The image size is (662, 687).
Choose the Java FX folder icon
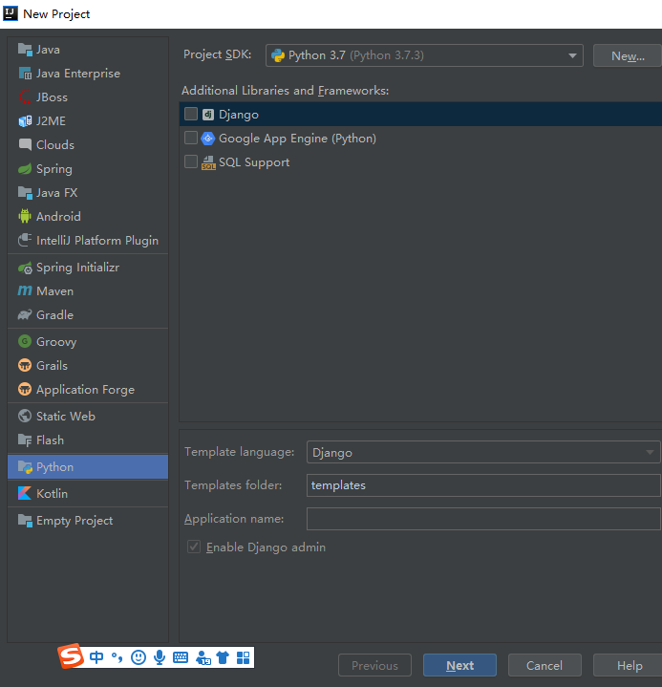[x=25, y=193]
